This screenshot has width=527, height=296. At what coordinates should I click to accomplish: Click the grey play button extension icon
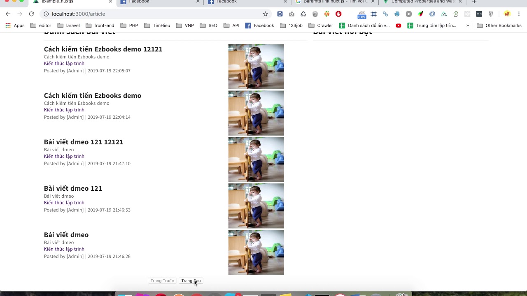pyautogui.click(x=409, y=14)
